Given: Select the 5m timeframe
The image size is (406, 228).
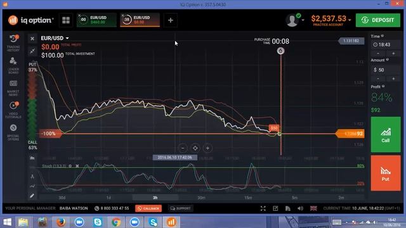Looking at the screenshot, I should coord(294,198).
